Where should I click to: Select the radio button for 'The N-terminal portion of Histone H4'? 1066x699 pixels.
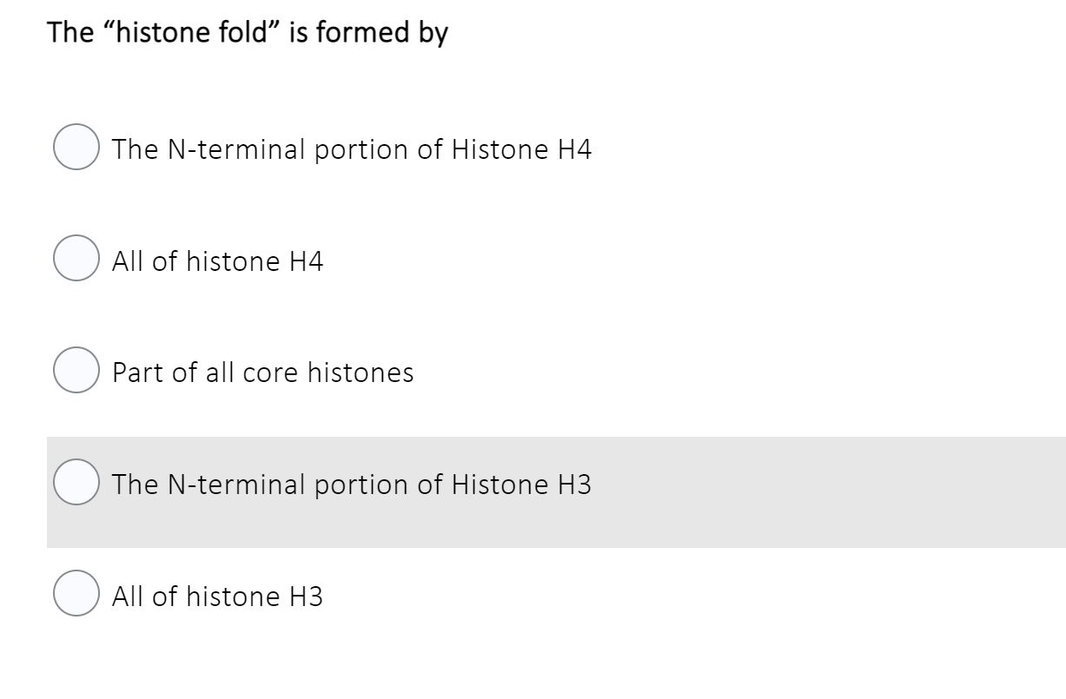coord(75,148)
